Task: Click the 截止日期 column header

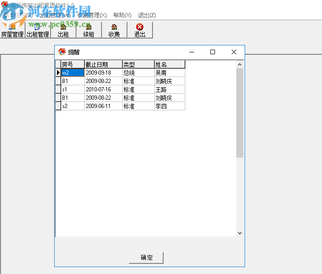Action: (103, 64)
